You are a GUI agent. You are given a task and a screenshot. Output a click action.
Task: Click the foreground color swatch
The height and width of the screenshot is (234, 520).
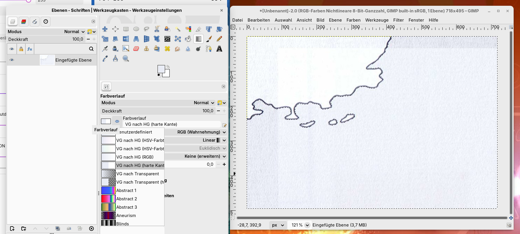pyautogui.click(x=161, y=69)
